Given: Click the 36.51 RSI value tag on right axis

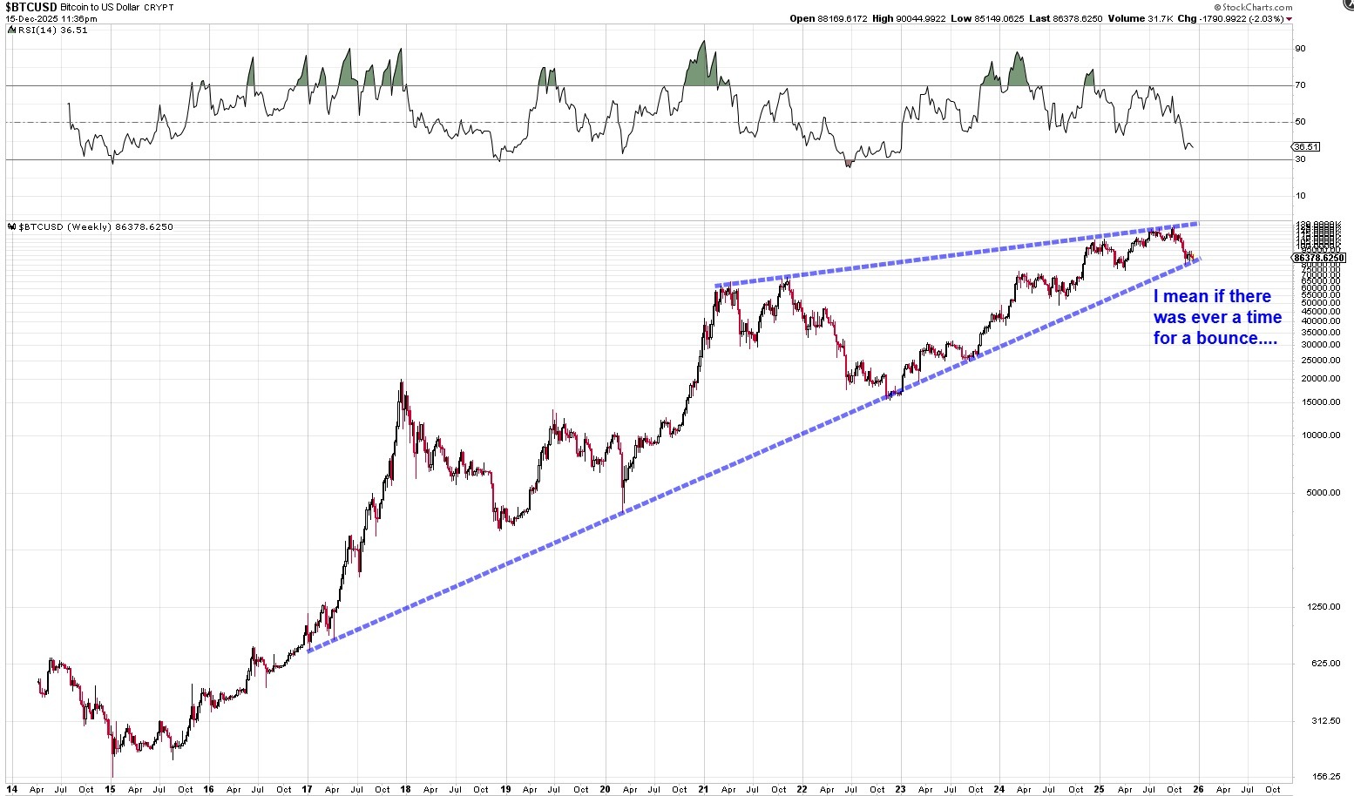Looking at the screenshot, I should click(x=1305, y=147).
